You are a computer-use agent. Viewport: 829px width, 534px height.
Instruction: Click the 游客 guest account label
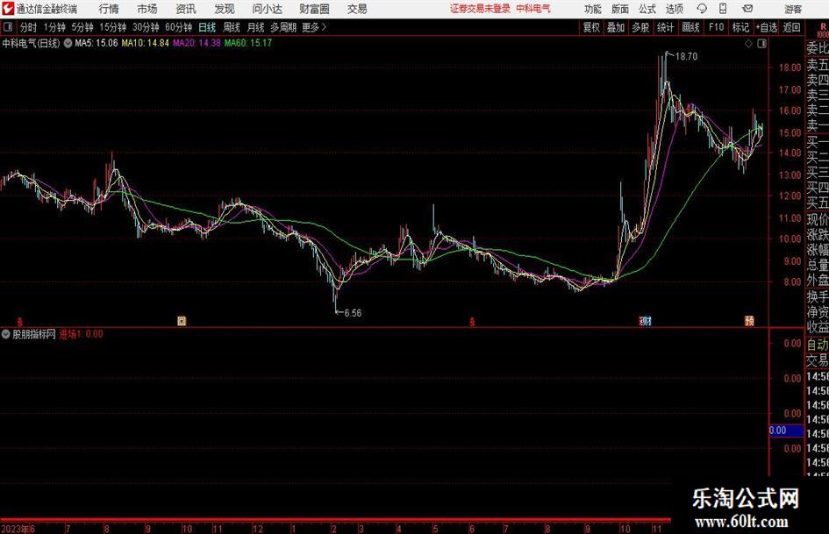793,9
